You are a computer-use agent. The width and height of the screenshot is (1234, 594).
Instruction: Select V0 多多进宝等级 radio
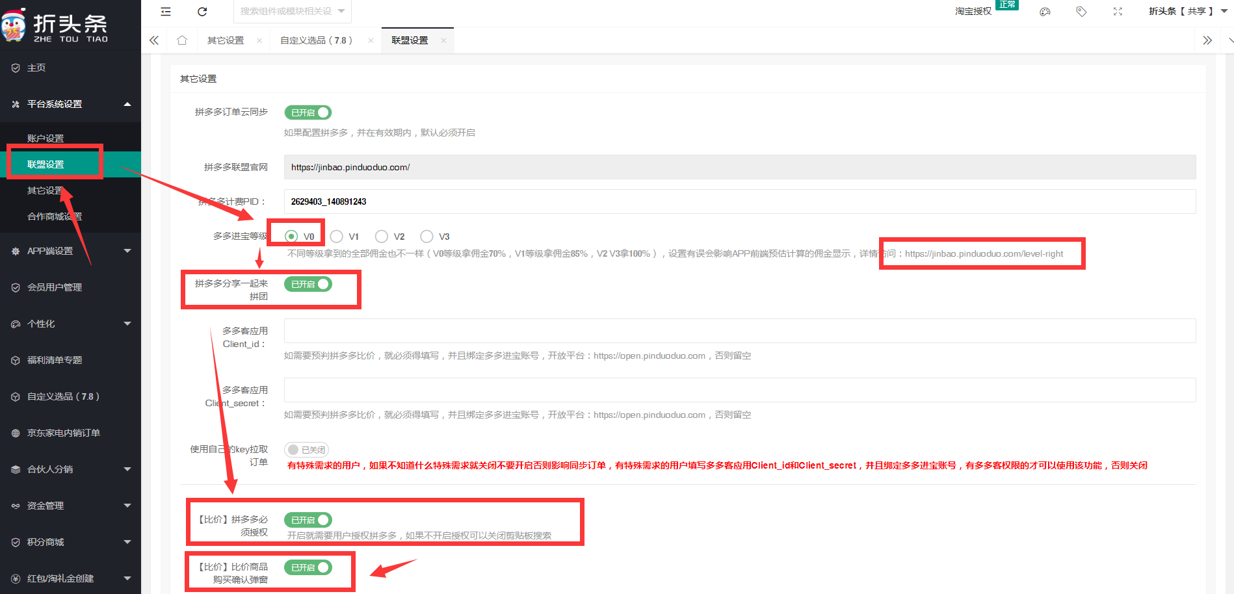291,236
